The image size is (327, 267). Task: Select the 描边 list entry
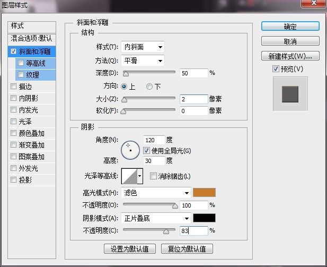[32, 87]
